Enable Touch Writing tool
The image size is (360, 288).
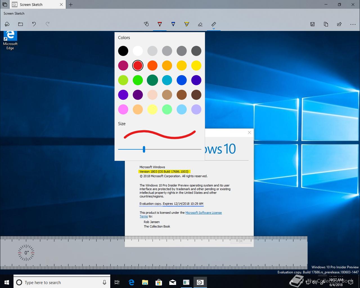(146, 24)
